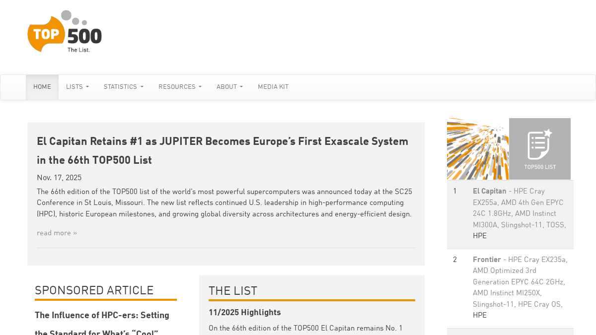Viewport: 596px width, 335px height.
Task: Open the El Capitan system entry
Action: point(490,191)
